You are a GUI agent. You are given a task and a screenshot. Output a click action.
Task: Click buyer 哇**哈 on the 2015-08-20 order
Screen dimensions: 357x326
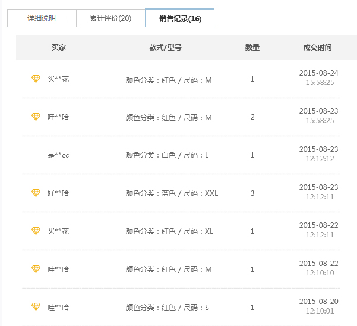pyautogui.click(x=58, y=308)
